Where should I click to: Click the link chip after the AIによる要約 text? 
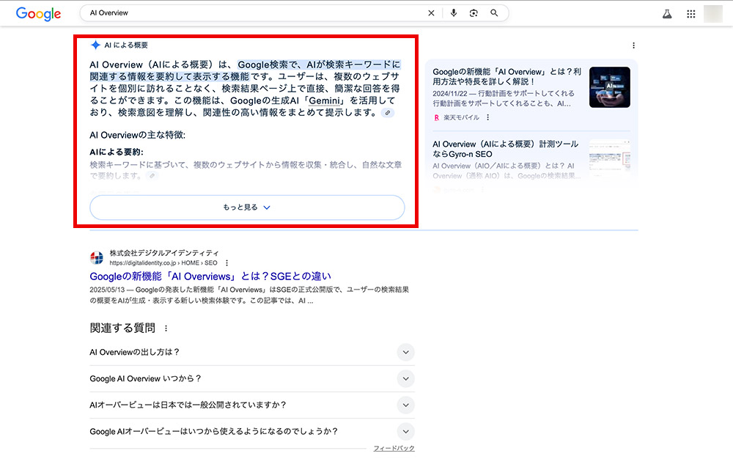point(152,176)
